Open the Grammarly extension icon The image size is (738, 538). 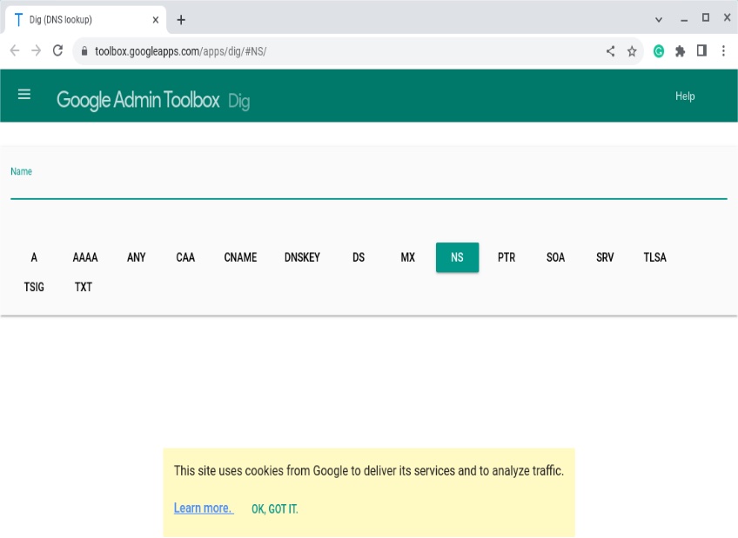(659, 51)
